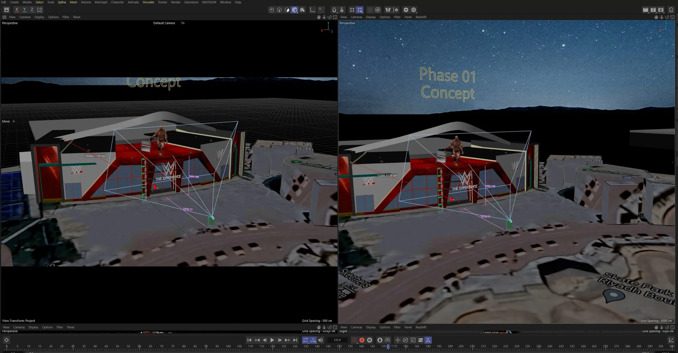Toggle timeline sound speaker icon
678x353 pixels.
(321, 340)
